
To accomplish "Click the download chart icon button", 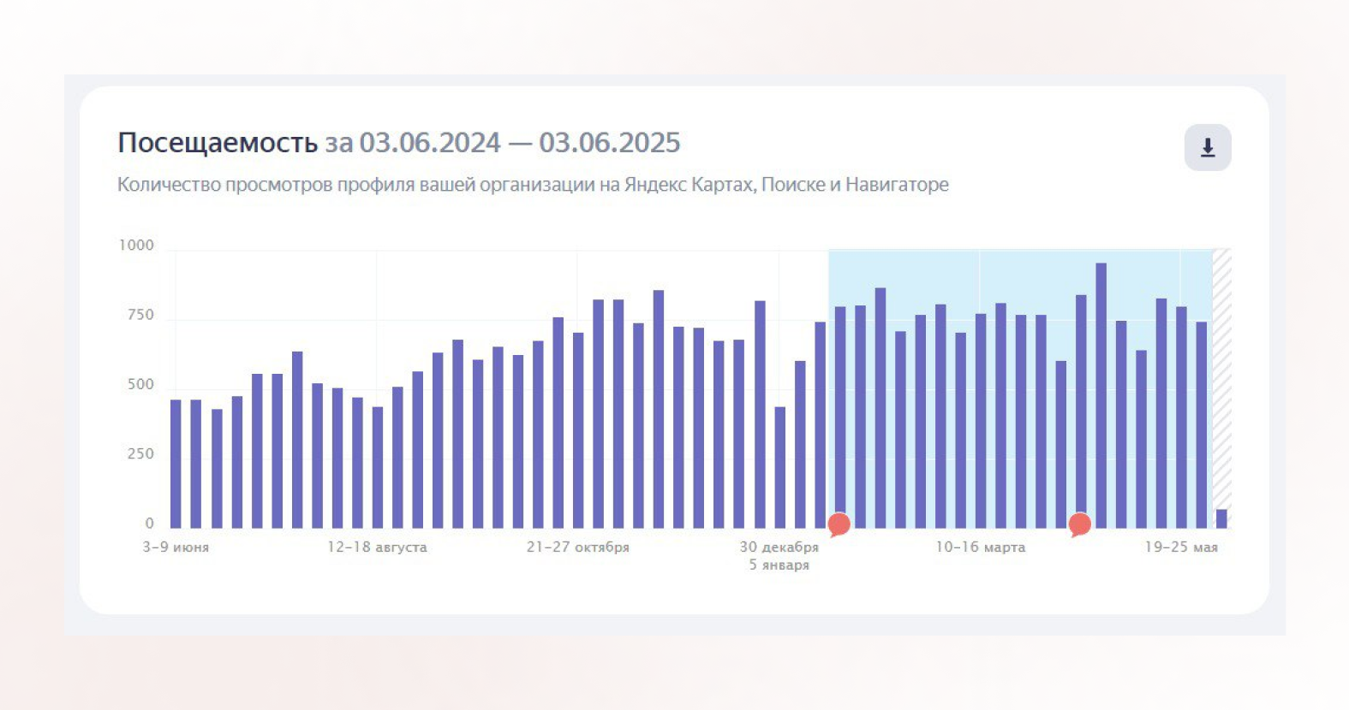I will click(x=1208, y=148).
